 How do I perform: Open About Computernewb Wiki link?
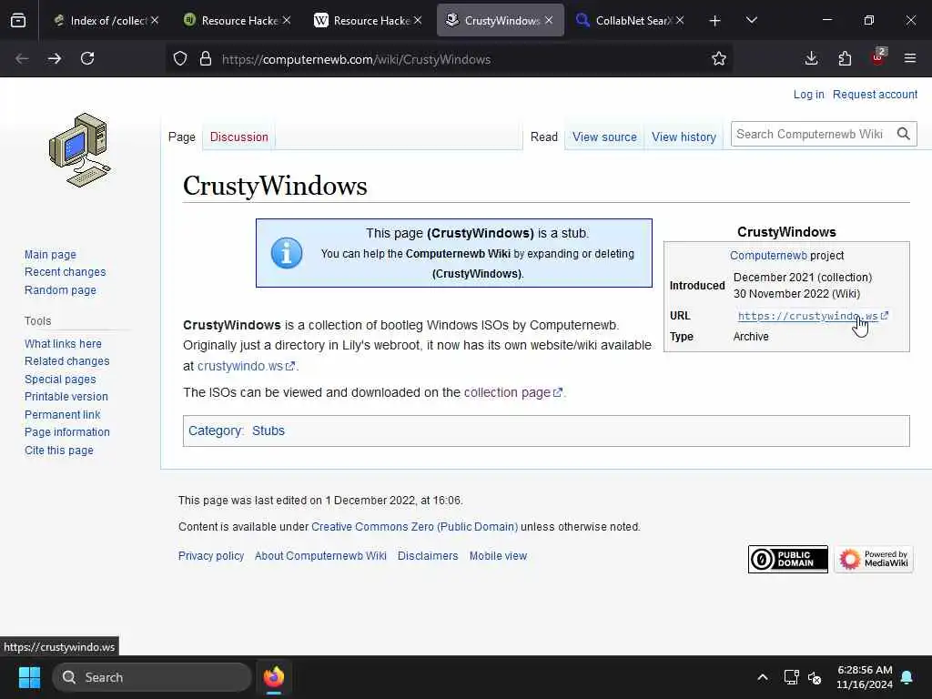pos(320,556)
